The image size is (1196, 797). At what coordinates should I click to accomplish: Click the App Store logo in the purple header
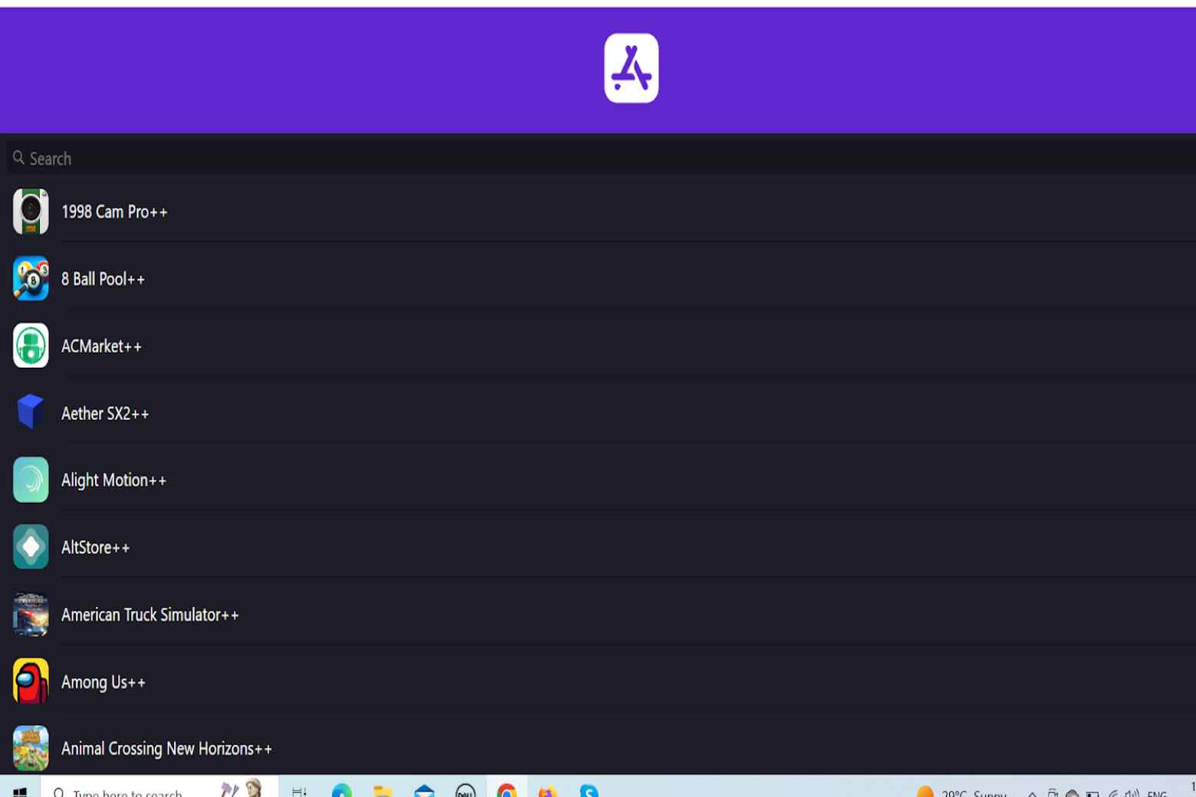pyautogui.click(x=631, y=68)
